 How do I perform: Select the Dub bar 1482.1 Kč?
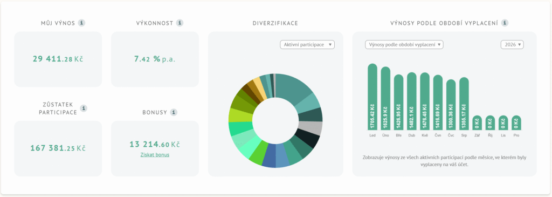tap(411, 101)
